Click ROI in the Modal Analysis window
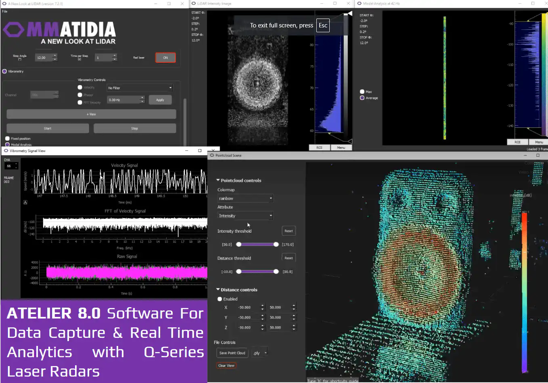The height and width of the screenshot is (383, 548). (517, 142)
